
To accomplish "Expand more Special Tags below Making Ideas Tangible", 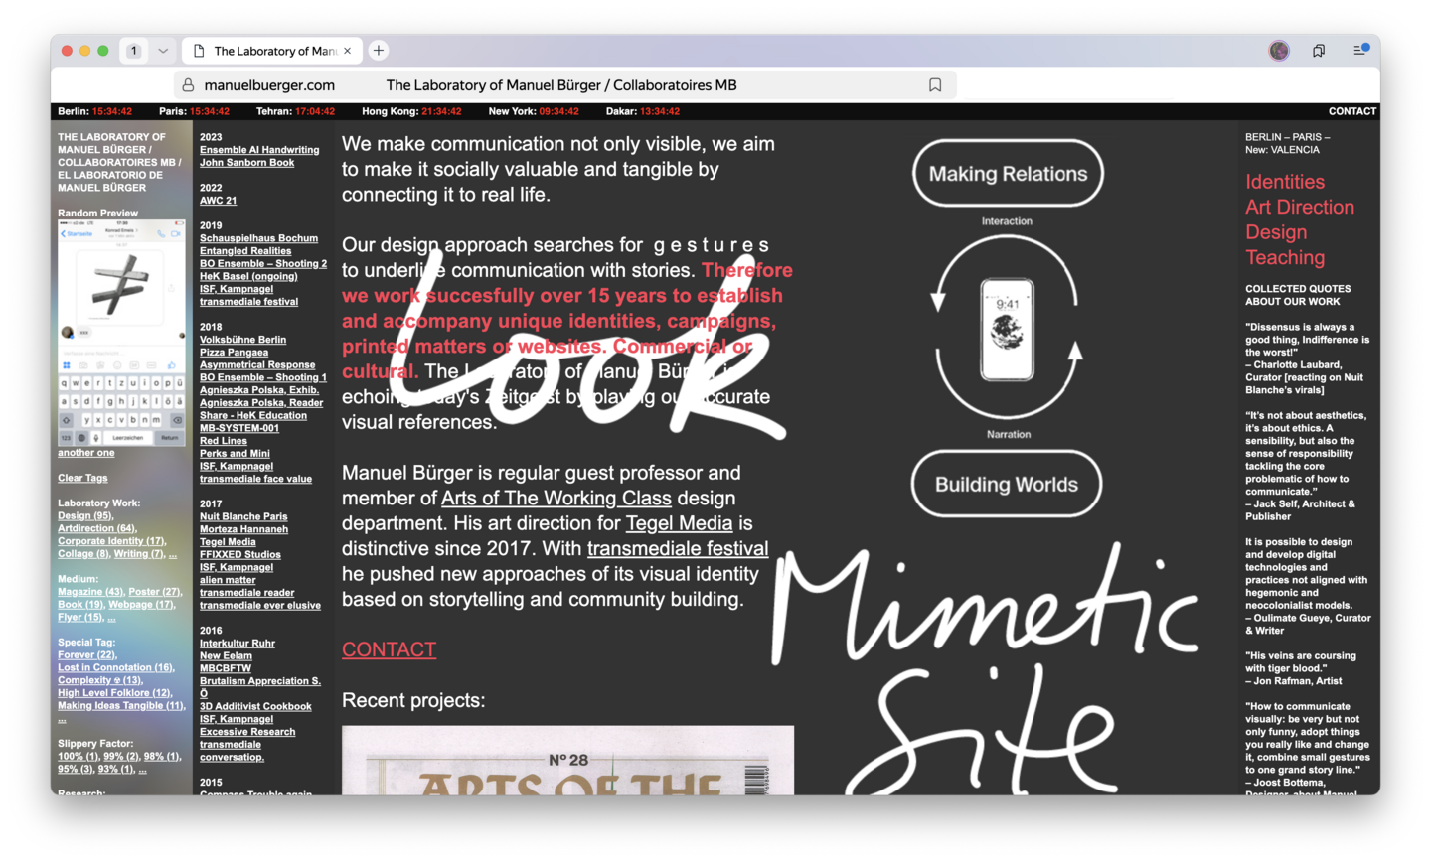I will (x=62, y=719).
